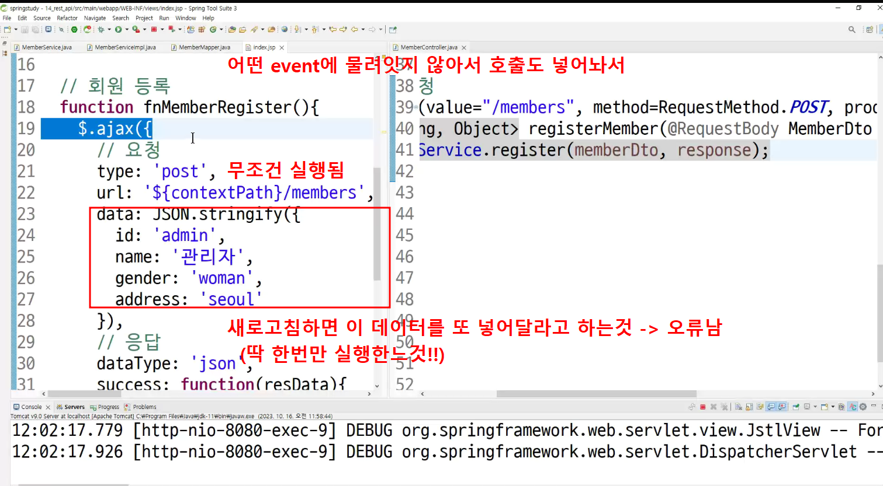
Task: Toggle Show Console on standard out change
Action: 771,407
